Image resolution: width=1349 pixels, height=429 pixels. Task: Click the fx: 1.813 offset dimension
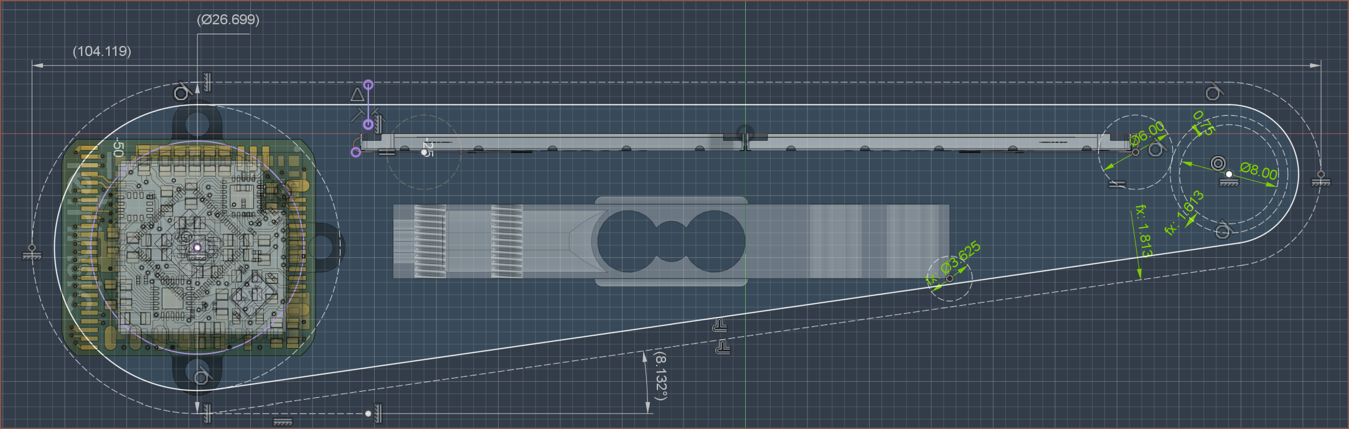tap(1144, 230)
